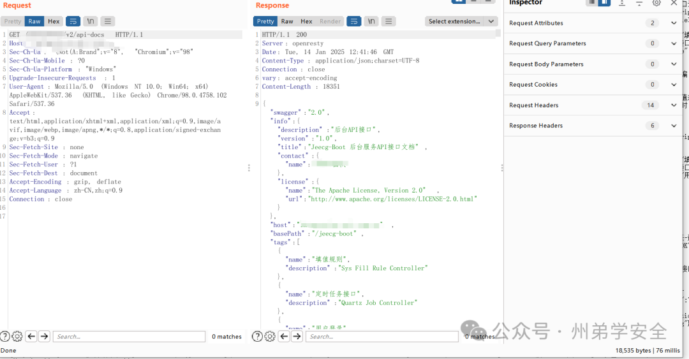Click the 'Connection: close' request header

(40, 199)
